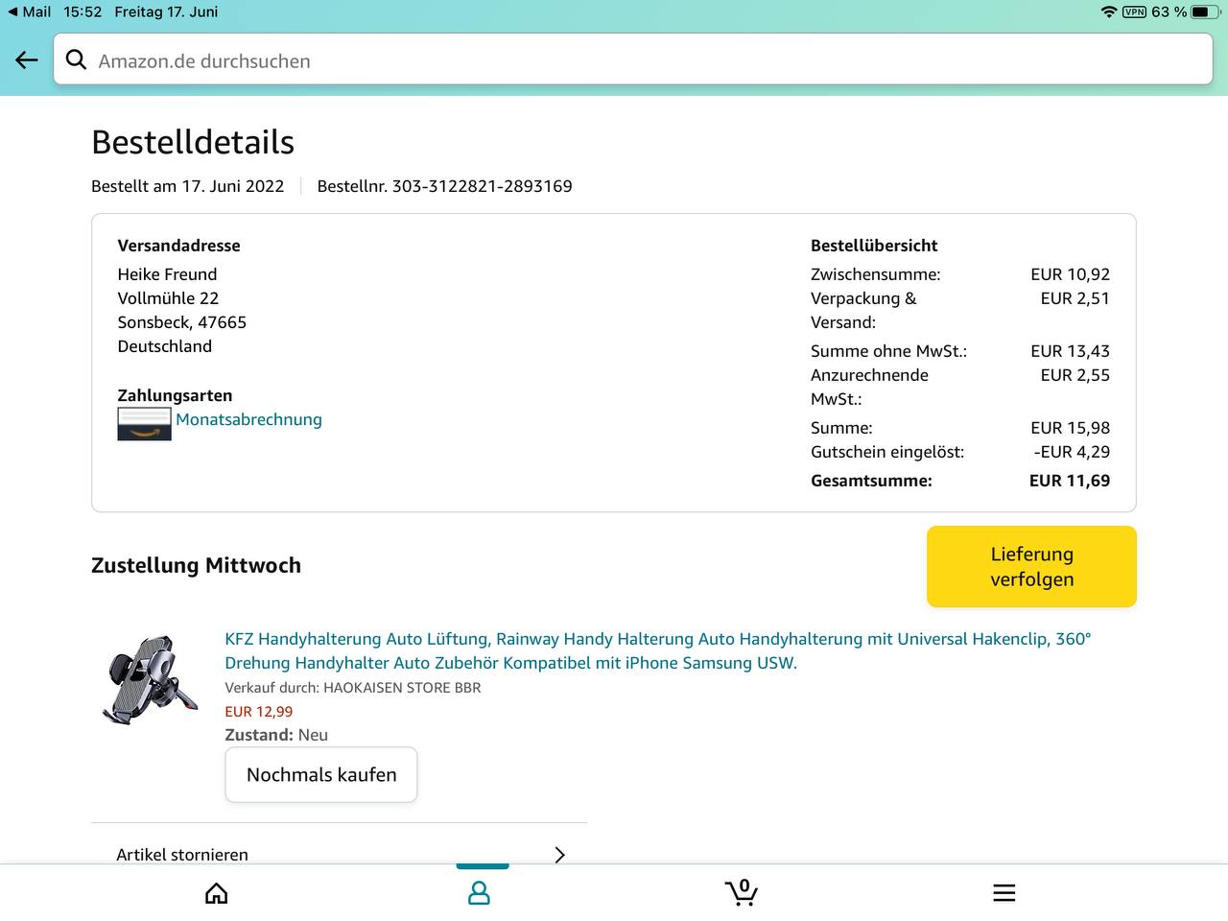Select the Zahlungsarten heading

click(x=175, y=395)
